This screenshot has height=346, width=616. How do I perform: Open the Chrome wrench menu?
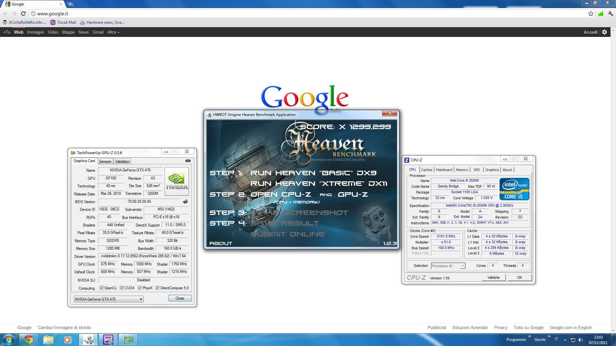(x=611, y=13)
